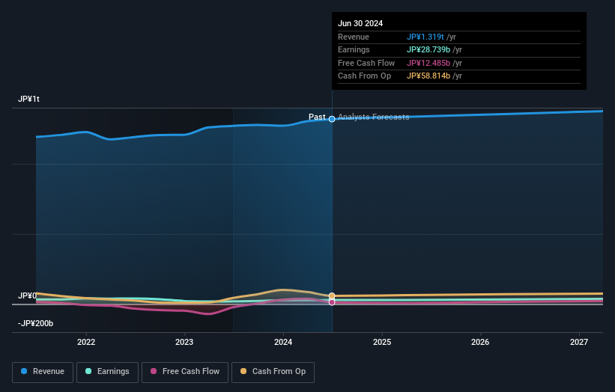Click the JP¥1.319t revenue value
The height and width of the screenshot is (392, 615).
pyautogui.click(x=425, y=37)
